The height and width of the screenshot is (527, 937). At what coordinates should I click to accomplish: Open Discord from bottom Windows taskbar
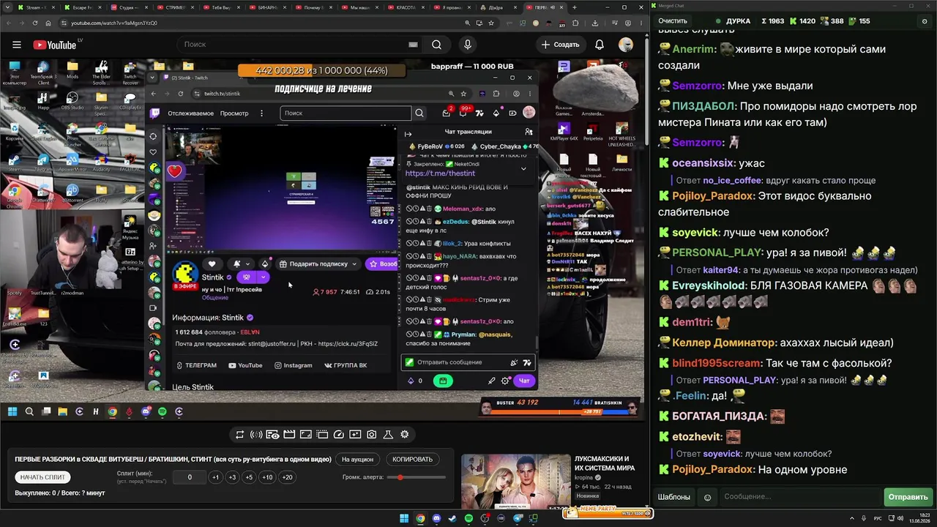436,519
